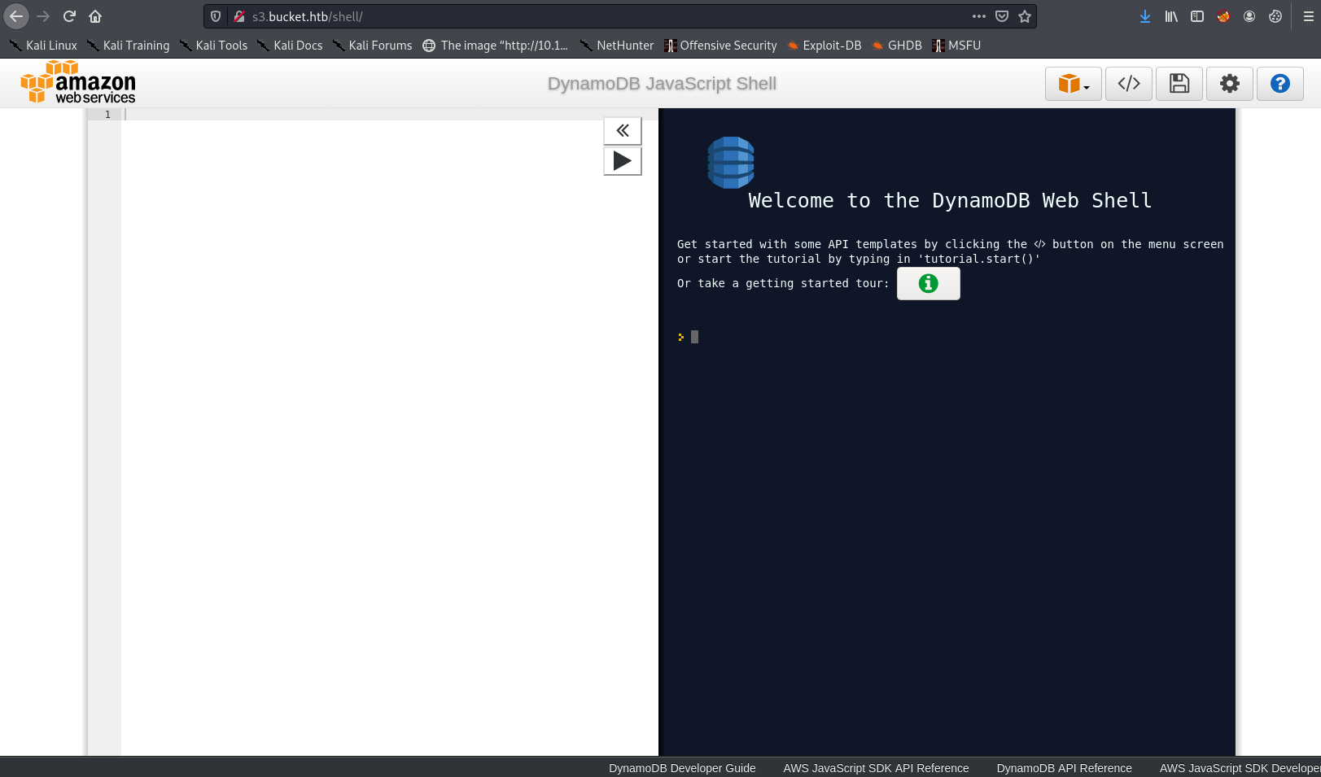Click the blue help question icon
The width and height of the screenshot is (1321, 777).
click(x=1279, y=84)
